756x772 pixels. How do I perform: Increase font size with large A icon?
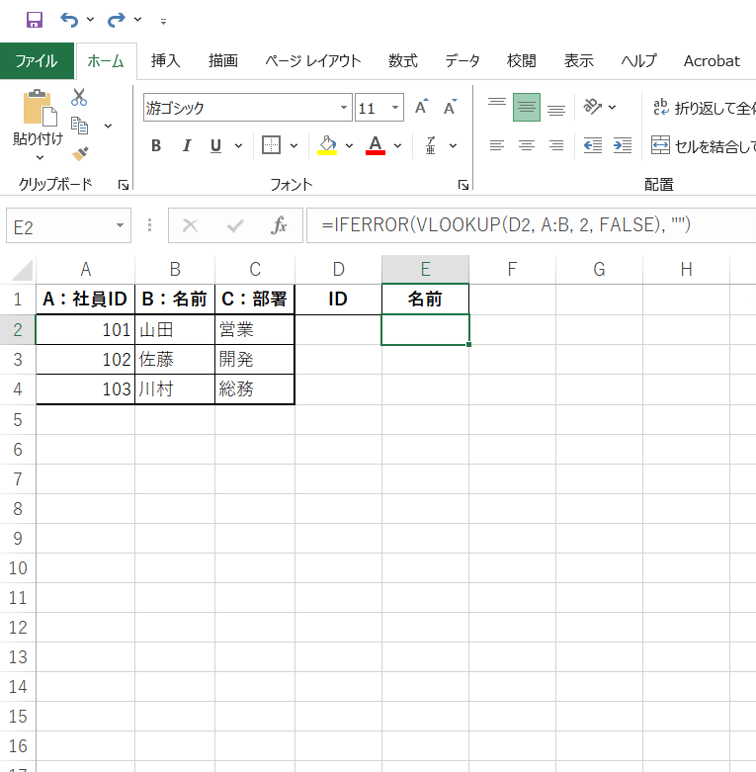422,108
